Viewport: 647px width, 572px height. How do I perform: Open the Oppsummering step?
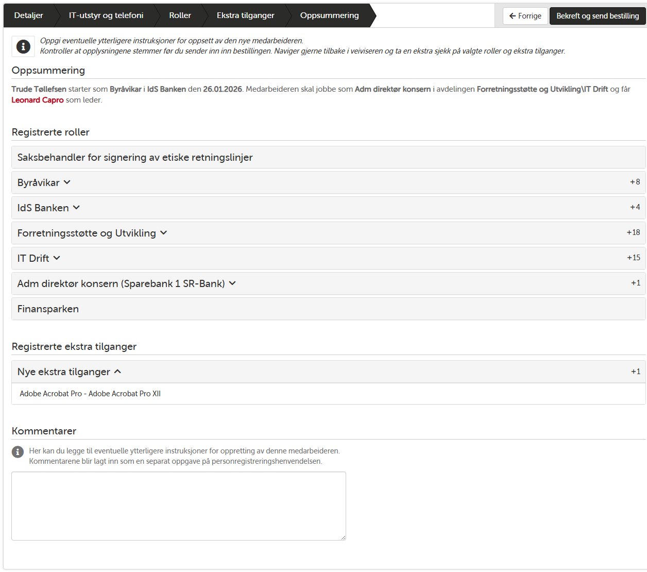pyautogui.click(x=329, y=15)
